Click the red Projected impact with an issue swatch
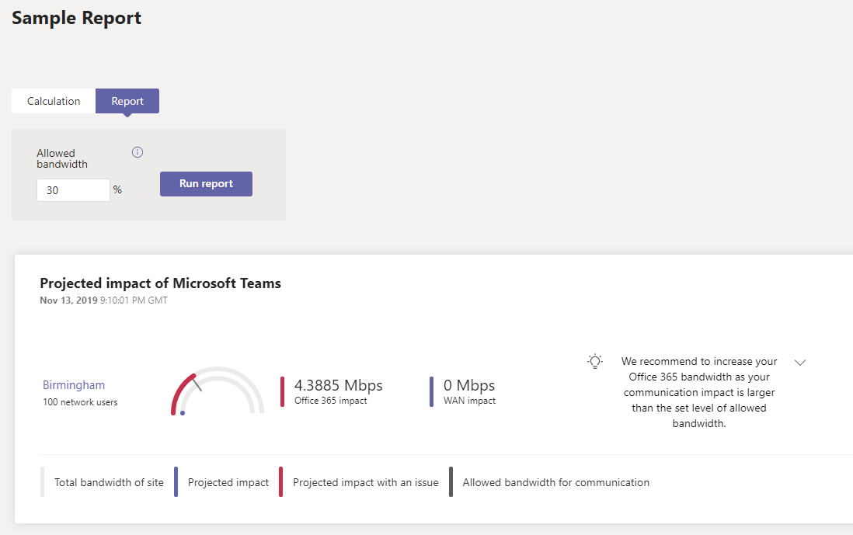This screenshot has width=853, height=535. point(280,481)
